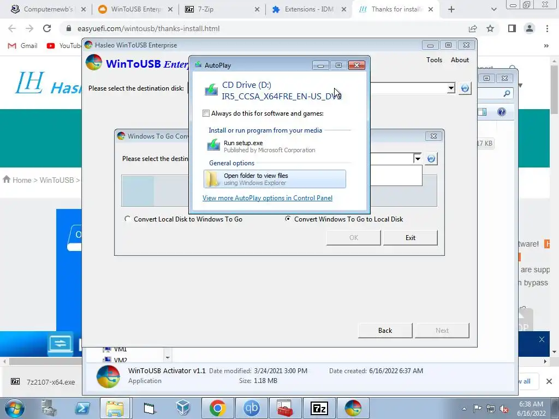The height and width of the screenshot is (419, 559).
Task: Refresh destination disk list in WinToUSB
Action: [465, 88]
